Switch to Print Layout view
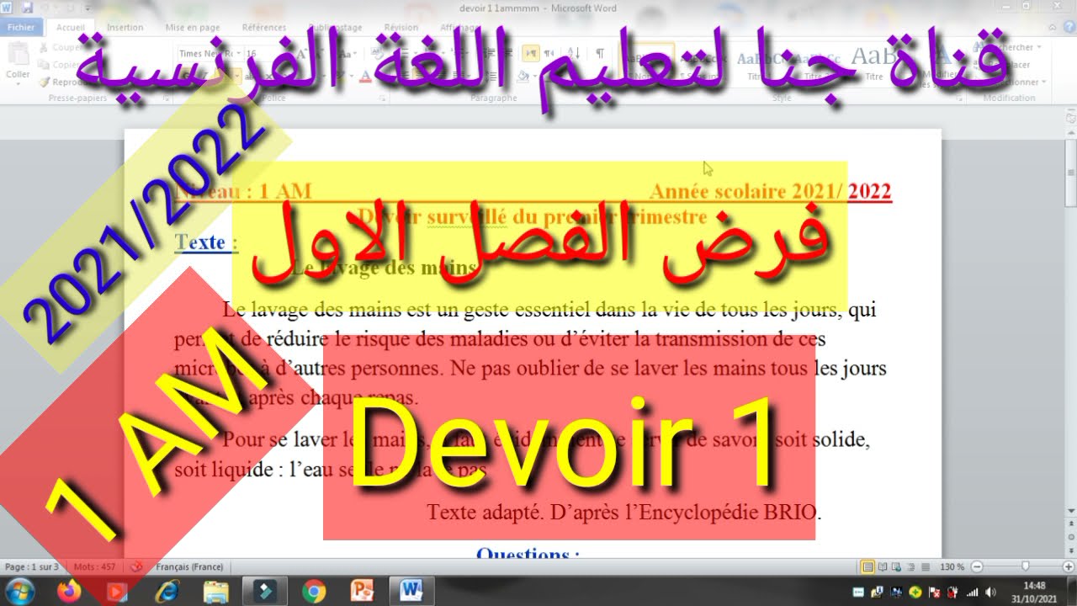 (x=868, y=566)
